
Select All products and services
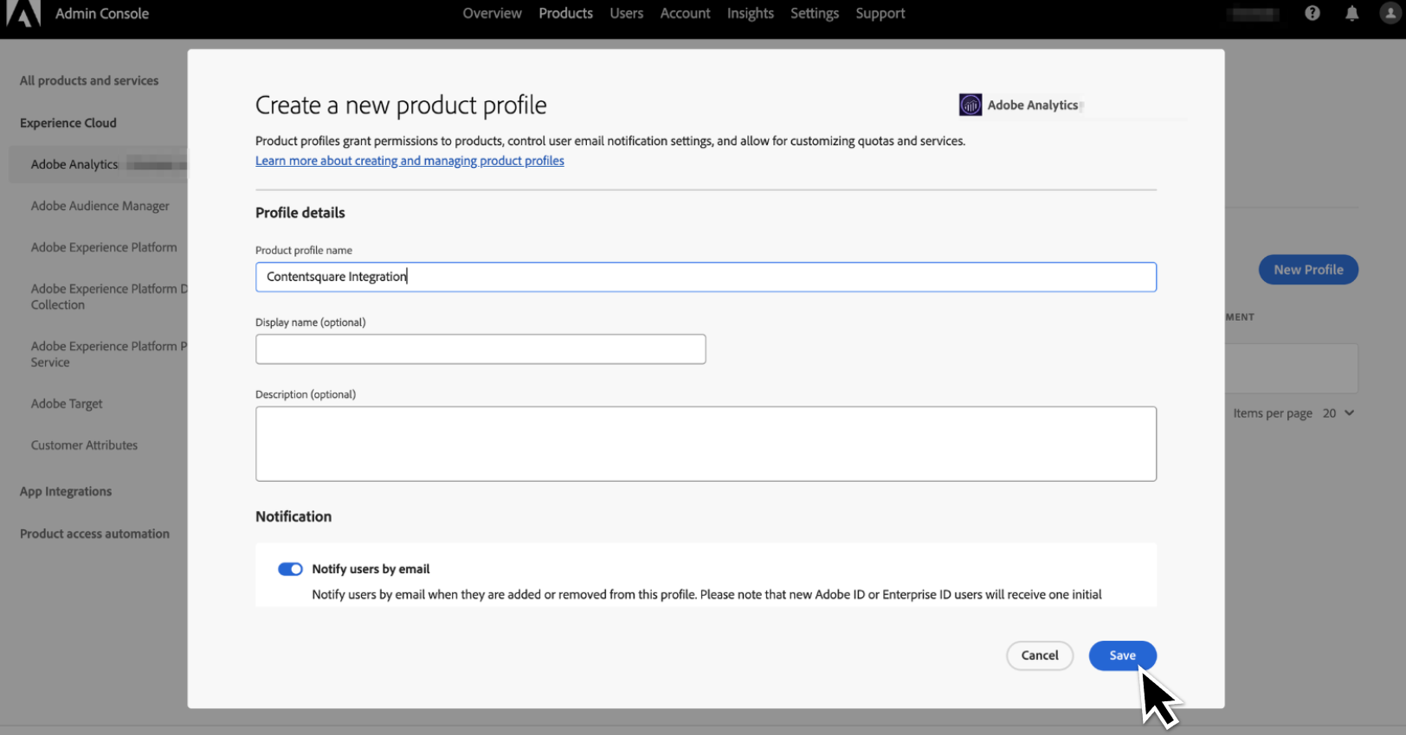tap(89, 80)
